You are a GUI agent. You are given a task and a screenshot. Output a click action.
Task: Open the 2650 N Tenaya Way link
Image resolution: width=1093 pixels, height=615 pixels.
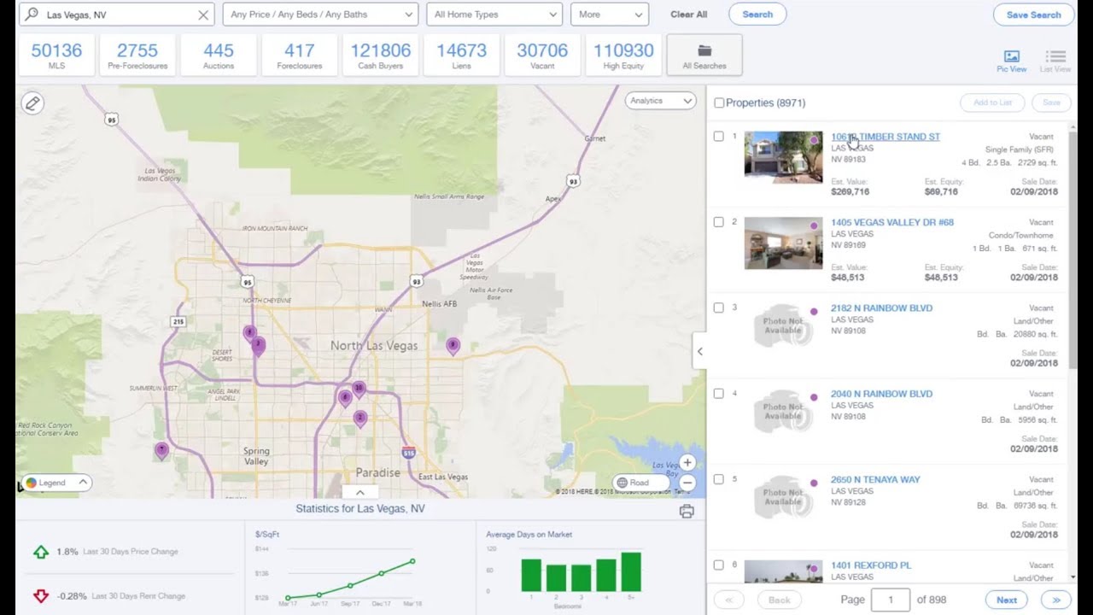click(x=877, y=479)
